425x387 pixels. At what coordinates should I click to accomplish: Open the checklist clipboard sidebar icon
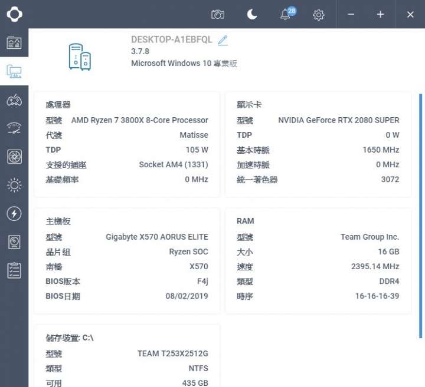14,270
